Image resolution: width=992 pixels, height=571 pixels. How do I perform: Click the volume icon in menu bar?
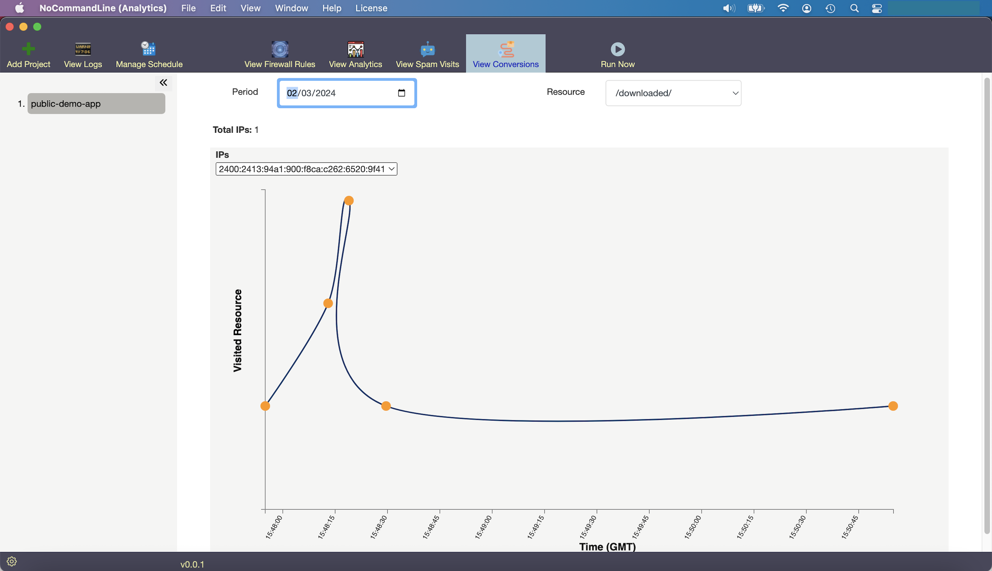tap(729, 8)
